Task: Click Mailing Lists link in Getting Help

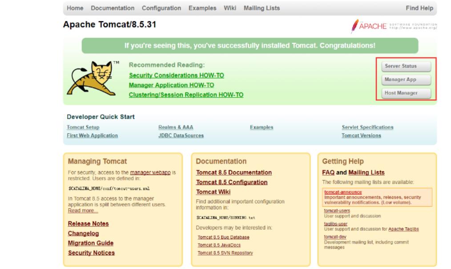Action: pos(366,173)
